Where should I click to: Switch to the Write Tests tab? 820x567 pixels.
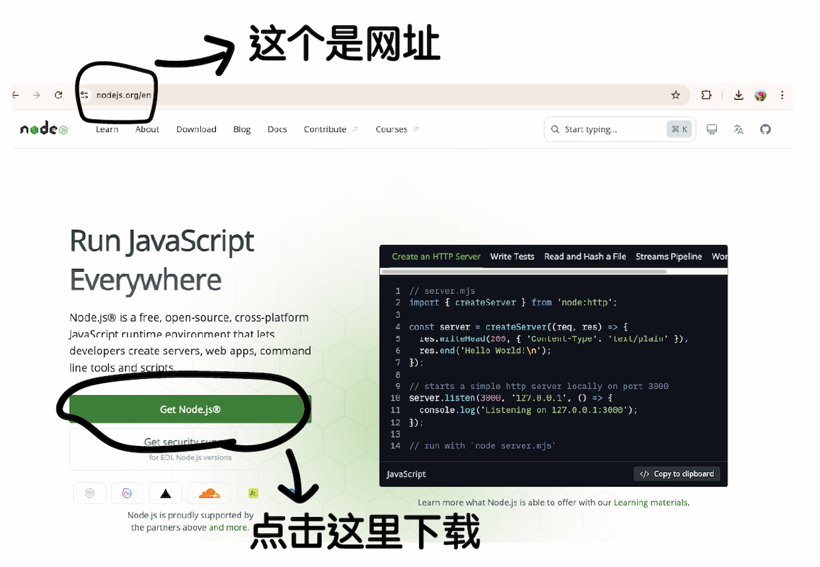point(512,256)
